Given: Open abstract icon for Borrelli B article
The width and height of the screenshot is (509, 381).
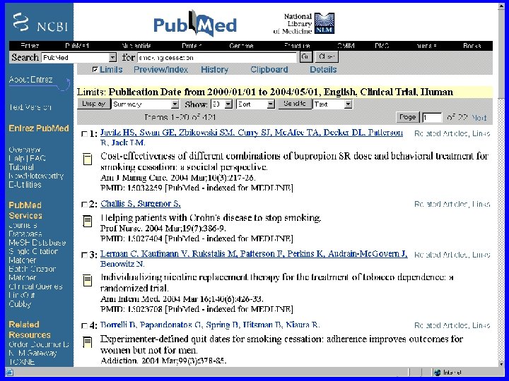Looking at the screenshot, I should pyautogui.click(x=88, y=341).
